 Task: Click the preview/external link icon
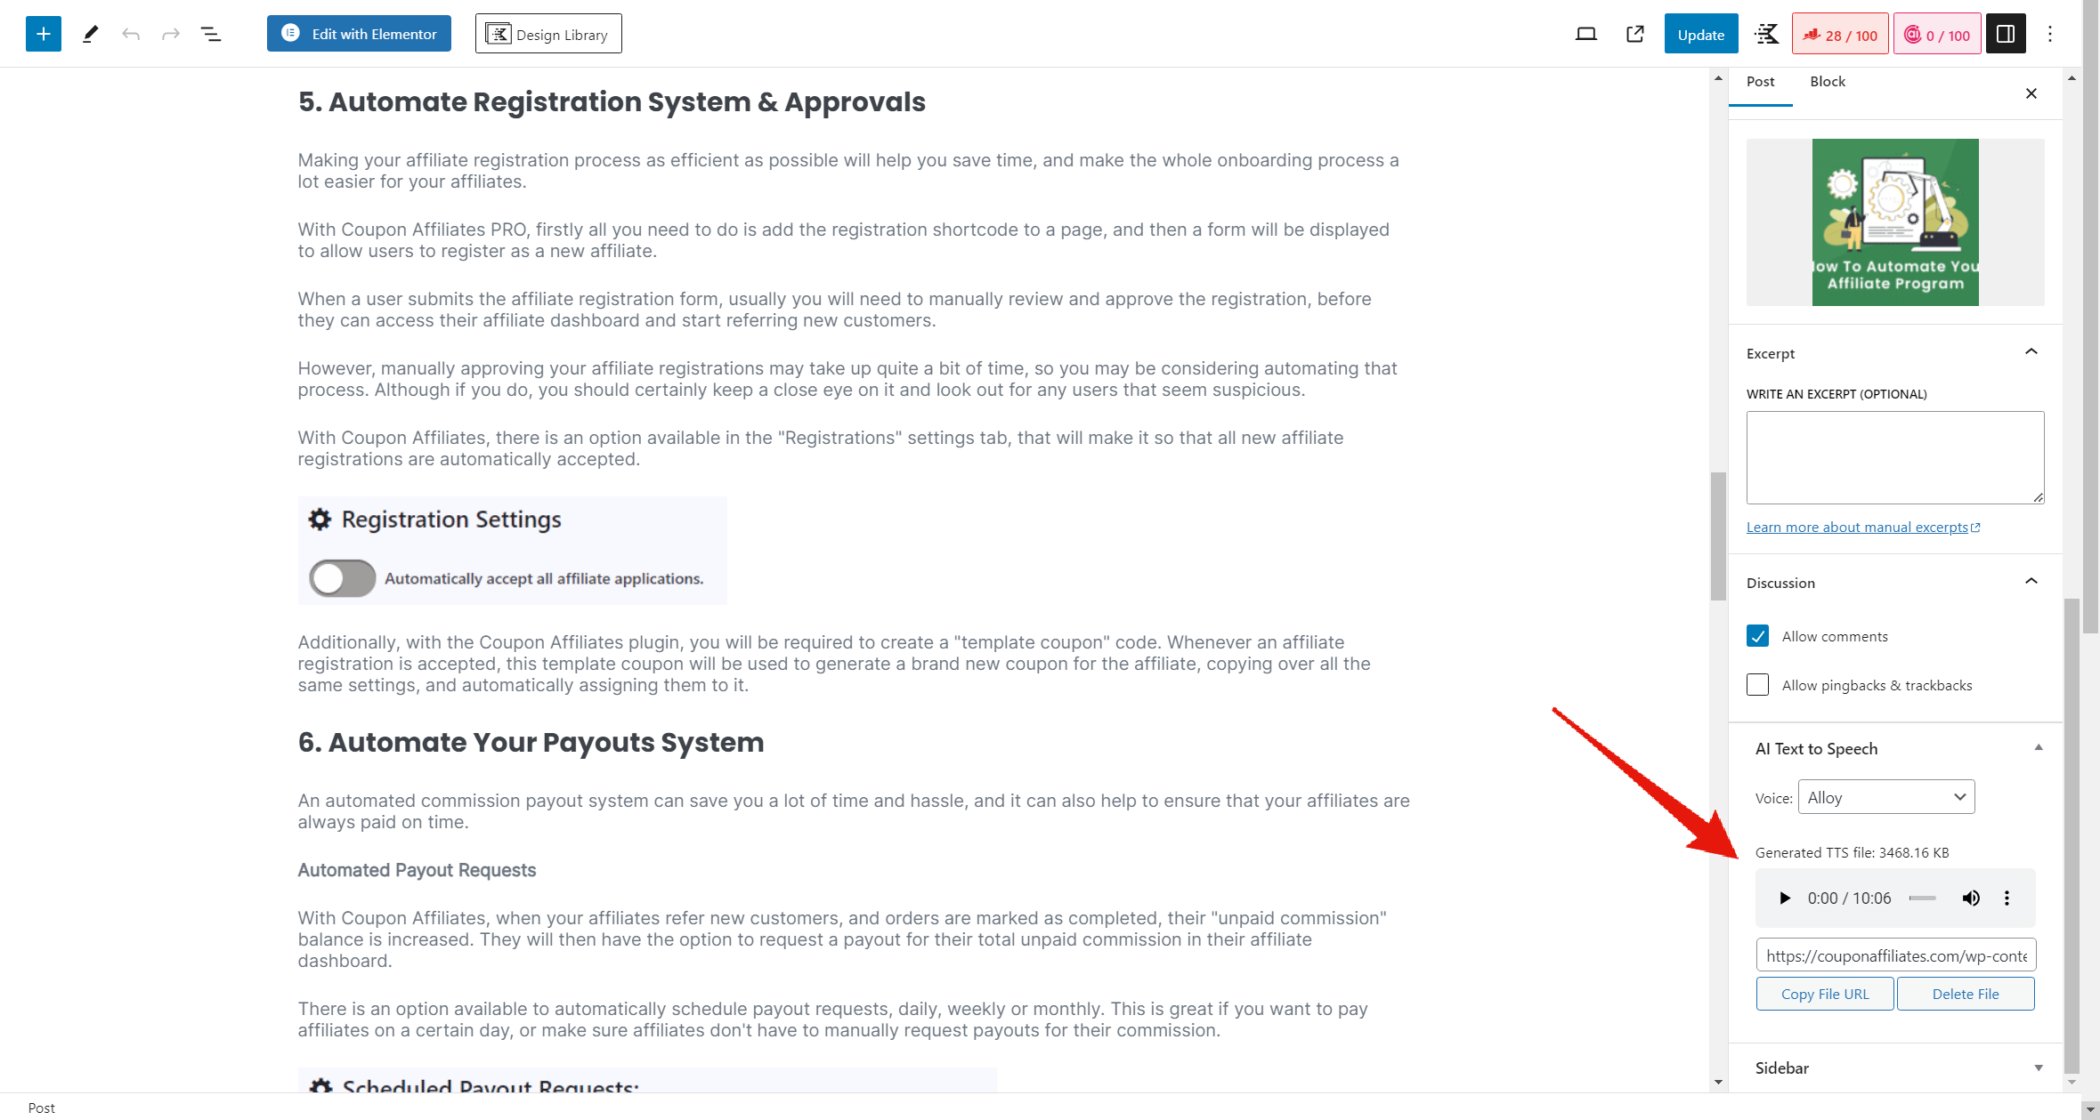pyautogui.click(x=1634, y=33)
